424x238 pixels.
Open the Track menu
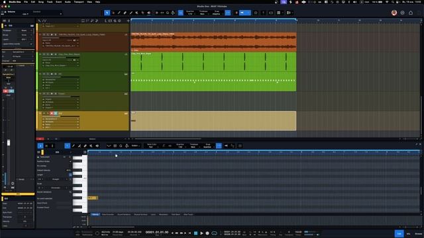[50, 2]
